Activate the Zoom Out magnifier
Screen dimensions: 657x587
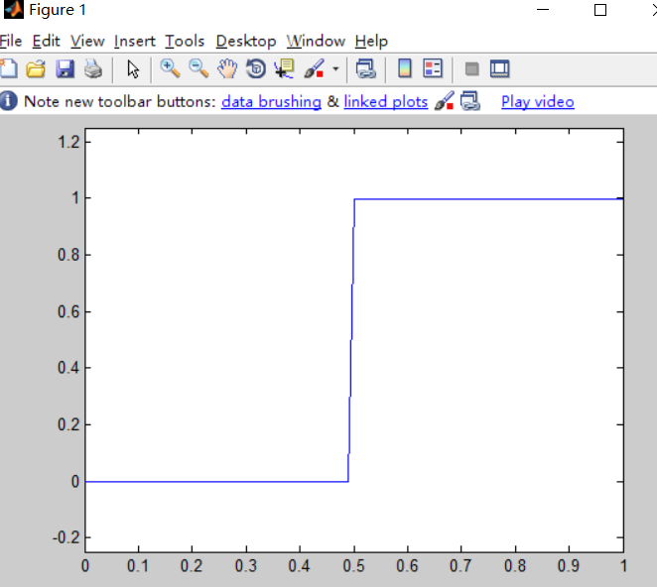pos(198,68)
